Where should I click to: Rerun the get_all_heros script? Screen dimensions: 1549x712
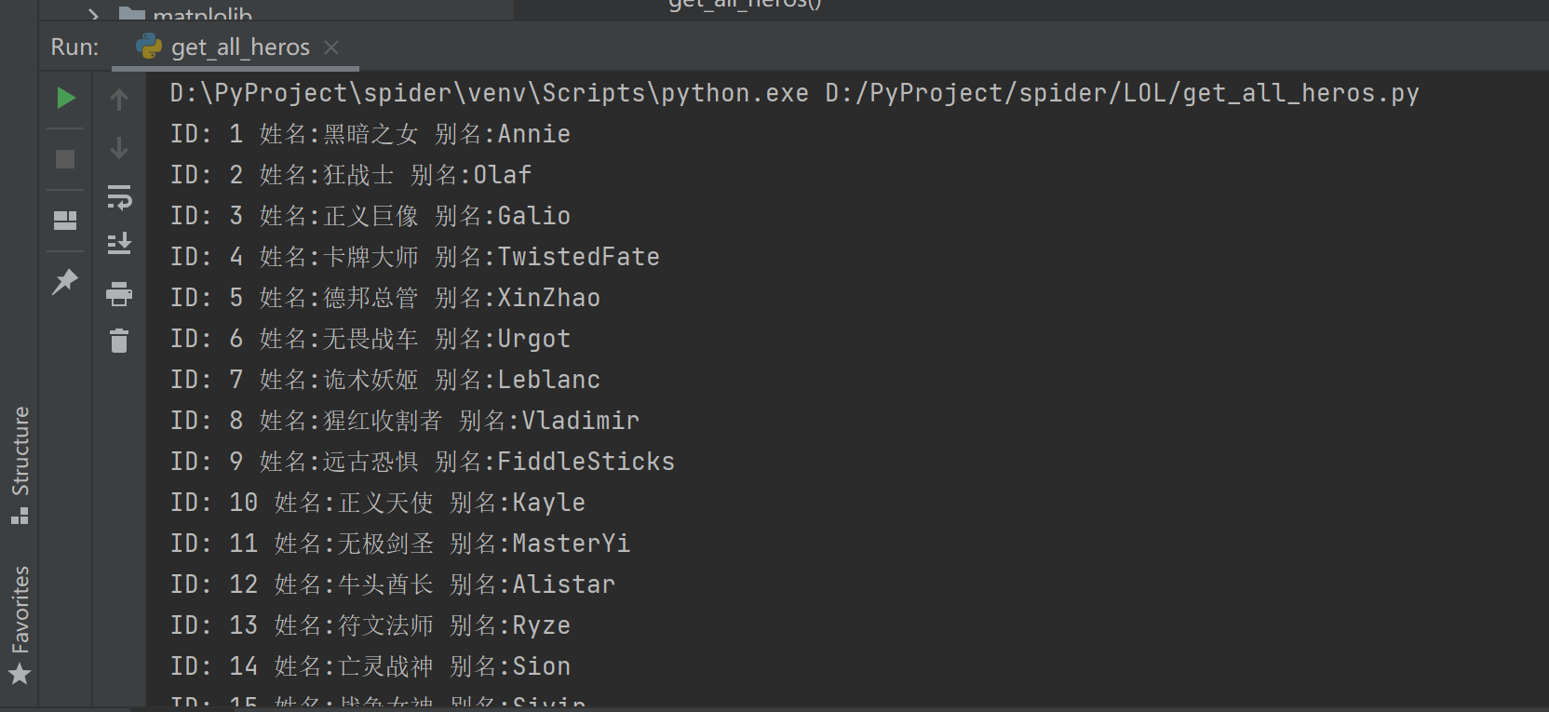65,98
